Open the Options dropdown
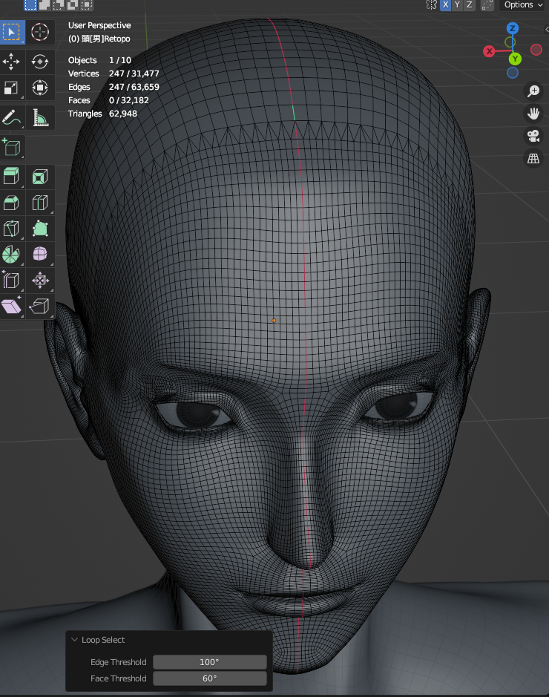Image resolution: width=549 pixels, height=697 pixels. [x=523, y=5]
